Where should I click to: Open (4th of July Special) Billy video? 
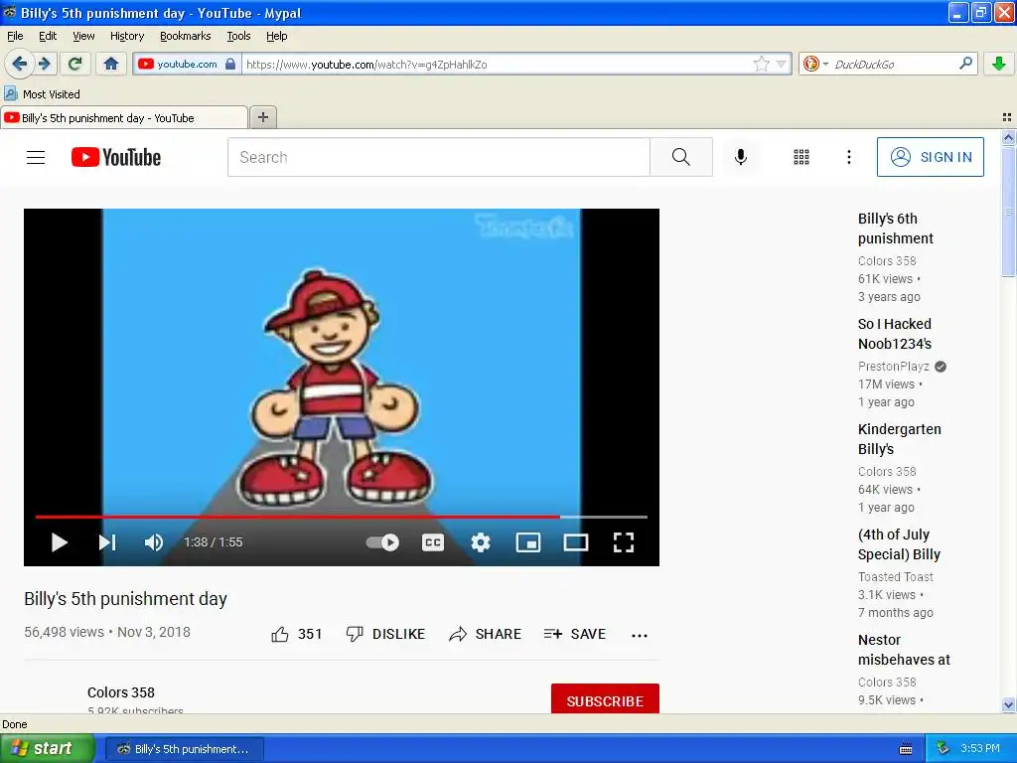click(899, 544)
